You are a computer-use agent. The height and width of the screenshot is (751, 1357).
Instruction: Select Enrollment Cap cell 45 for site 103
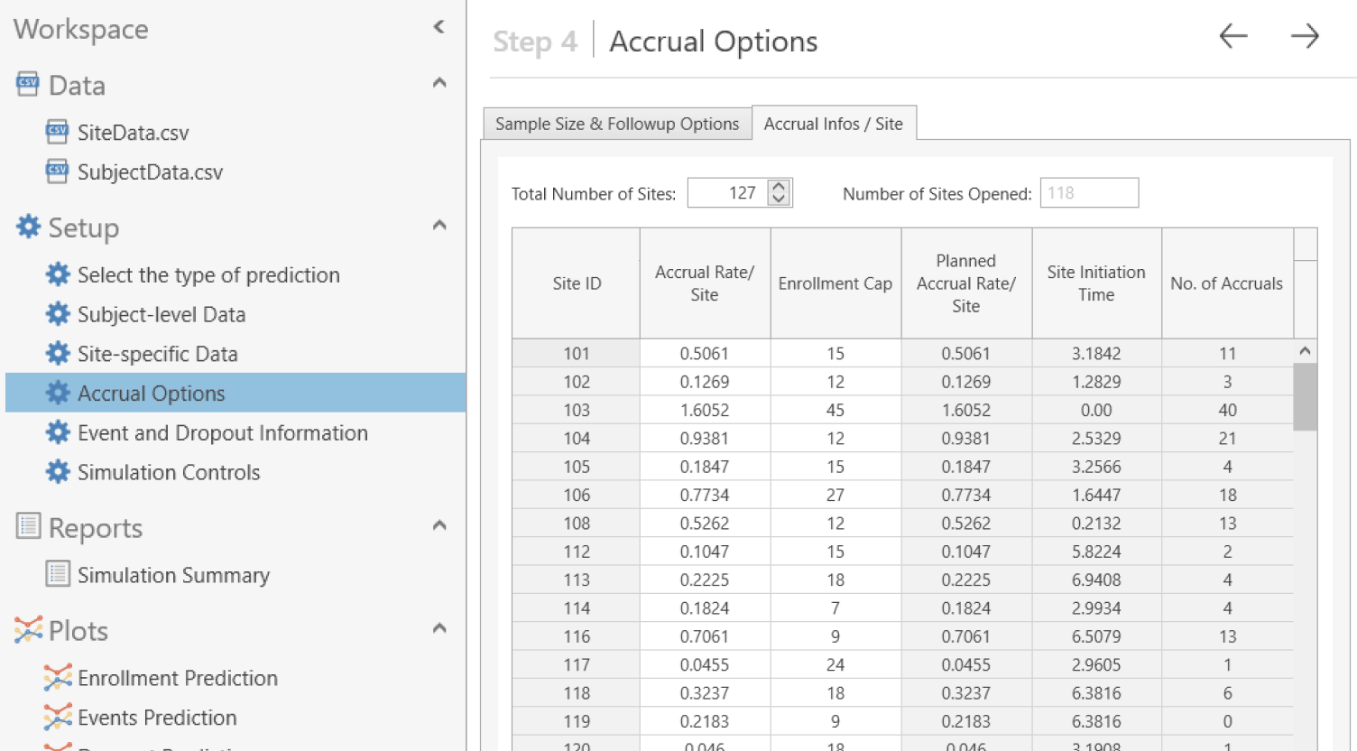click(835, 410)
